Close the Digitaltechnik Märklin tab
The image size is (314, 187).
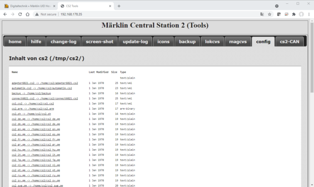[54, 6]
